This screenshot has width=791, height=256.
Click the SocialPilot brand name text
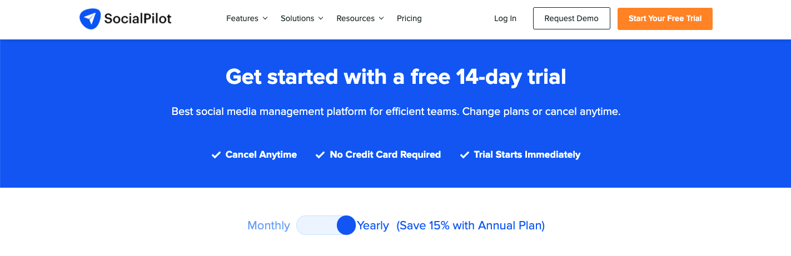(138, 18)
